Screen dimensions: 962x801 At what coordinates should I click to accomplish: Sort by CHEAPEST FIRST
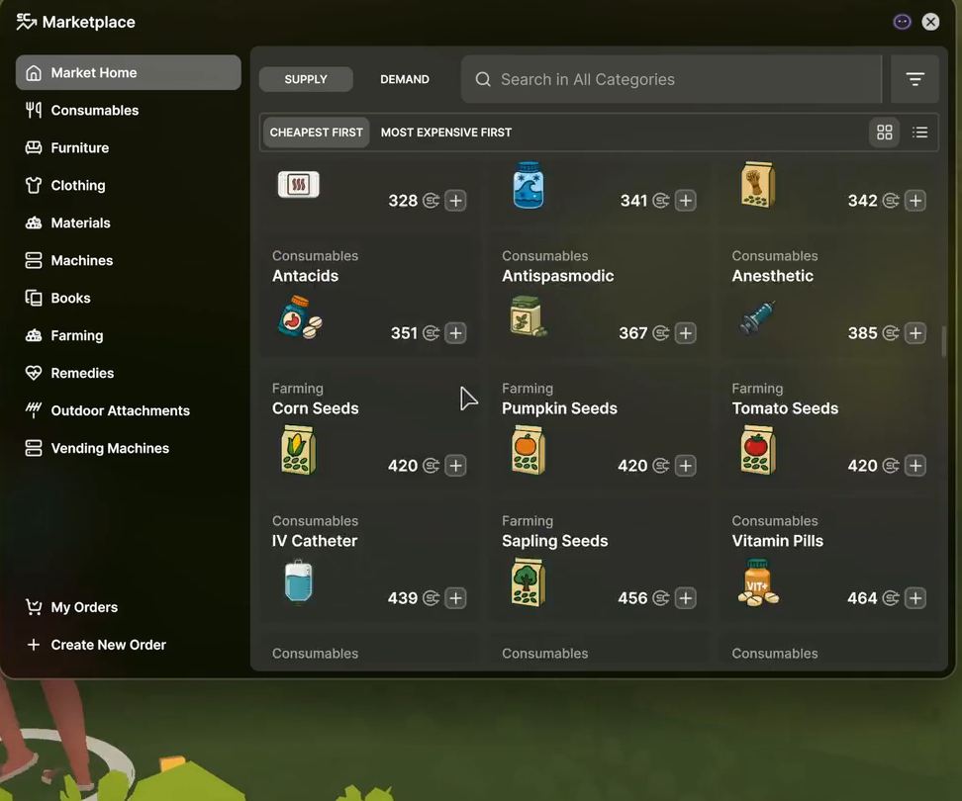pos(316,133)
